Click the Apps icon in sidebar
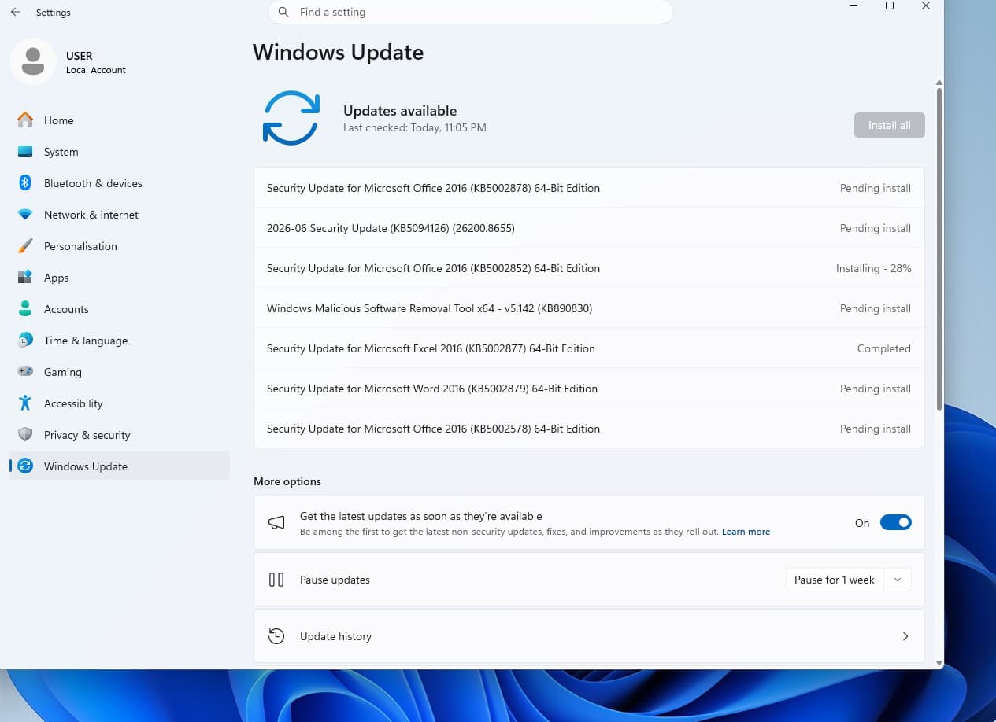Image resolution: width=996 pixels, height=722 pixels. [25, 278]
